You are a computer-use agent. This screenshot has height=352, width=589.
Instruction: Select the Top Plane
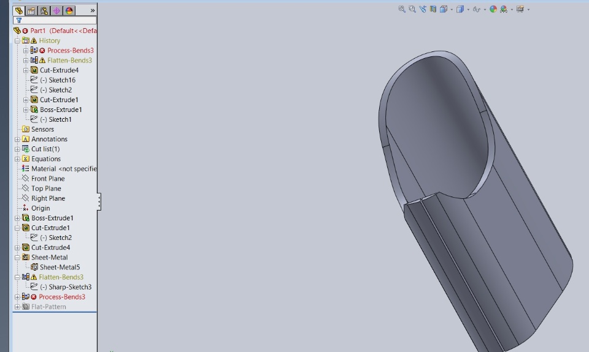(x=46, y=189)
